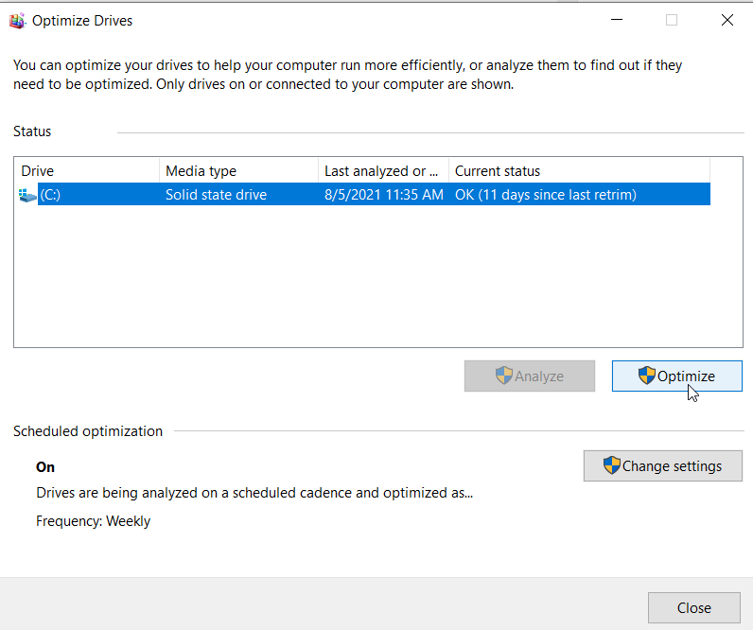Viewport: 753px width, 630px height.
Task: Minimize the Optimize Drives window
Action: tap(617, 20)
